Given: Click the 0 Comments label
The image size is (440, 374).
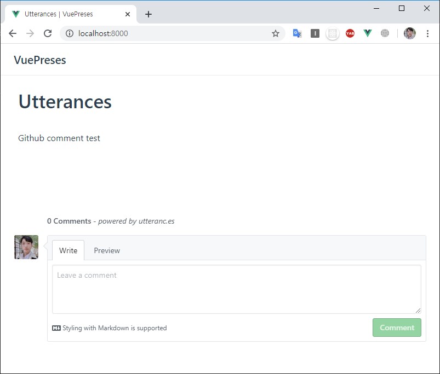Looking at the screenshot, I should pos(69,221).
